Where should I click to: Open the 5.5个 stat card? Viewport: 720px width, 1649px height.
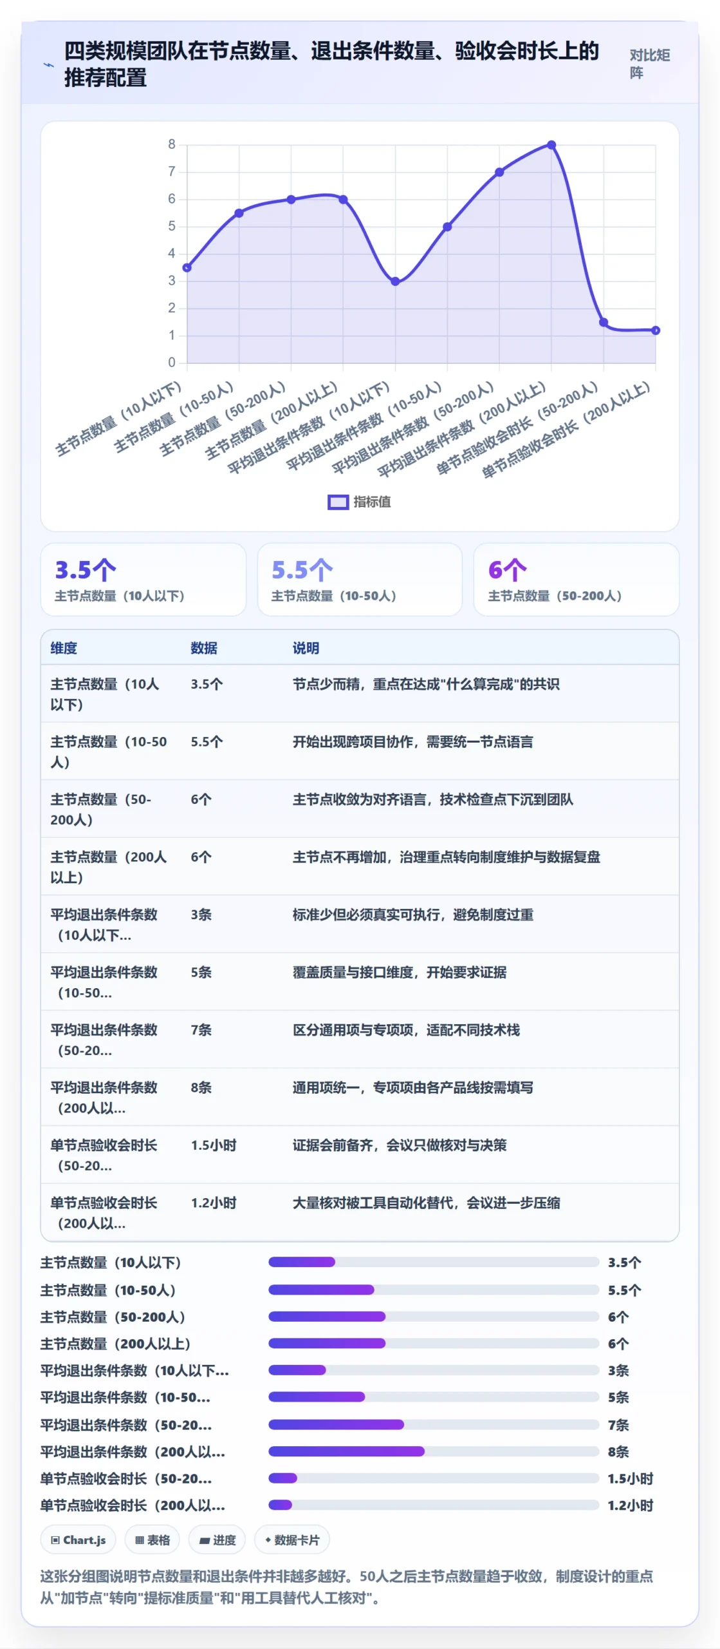(x=360, y=579)
